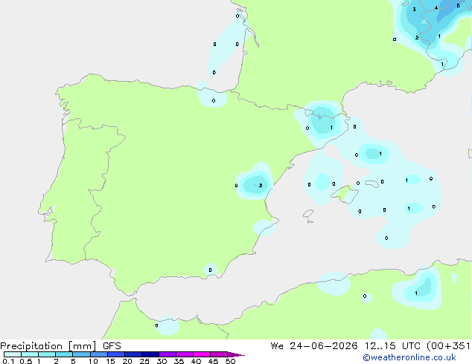Click the 30–35 mm purple legend box

tap(168, 354)
